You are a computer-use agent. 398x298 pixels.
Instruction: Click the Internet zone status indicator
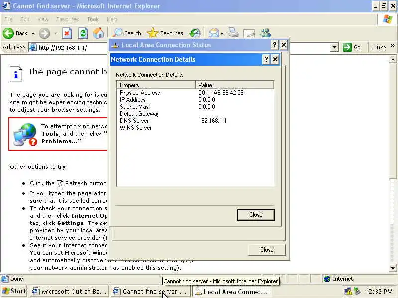coord(338,279)
